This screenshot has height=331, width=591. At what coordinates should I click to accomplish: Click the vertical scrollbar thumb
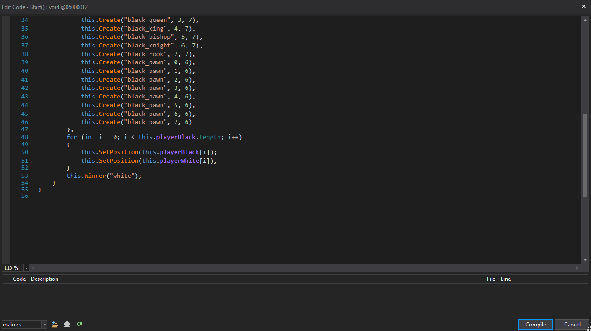(x=585, y=155)
